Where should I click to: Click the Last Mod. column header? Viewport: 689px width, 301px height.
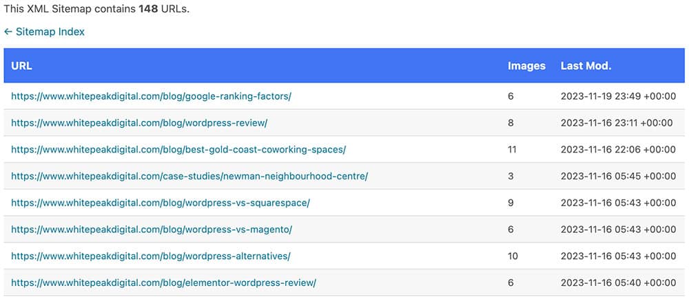pos(586,66)
